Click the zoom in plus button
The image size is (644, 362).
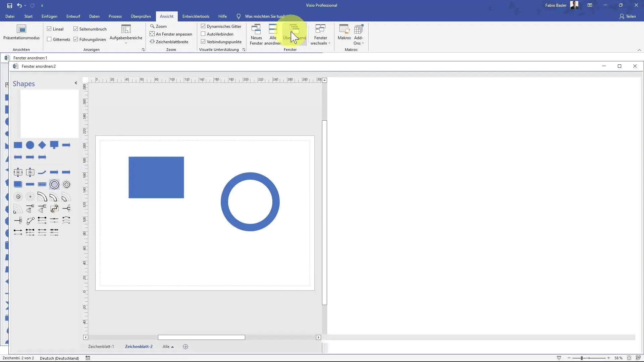(x=608, y=358)
